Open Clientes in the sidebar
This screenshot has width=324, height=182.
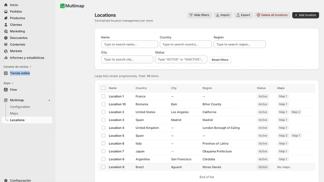[16, 25]
